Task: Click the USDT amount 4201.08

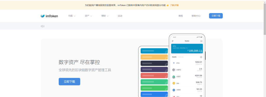Action: pos(198,75)
